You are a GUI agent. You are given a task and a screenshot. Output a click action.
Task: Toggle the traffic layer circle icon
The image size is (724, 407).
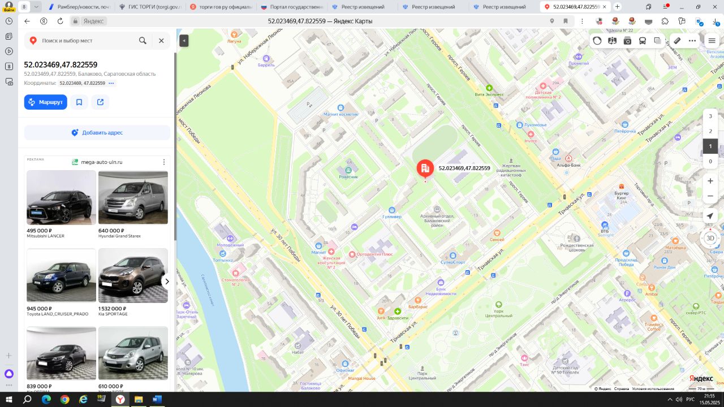597,41
